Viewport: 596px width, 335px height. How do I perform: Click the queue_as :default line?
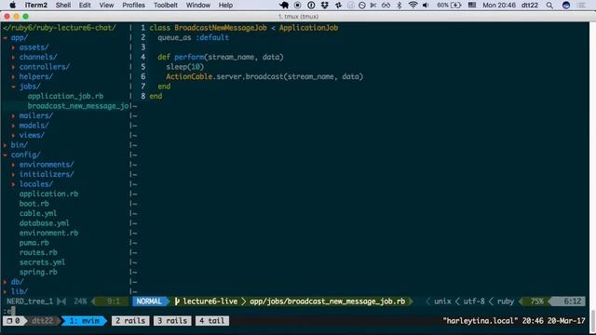pyautogui.click(x=193, y=37)
